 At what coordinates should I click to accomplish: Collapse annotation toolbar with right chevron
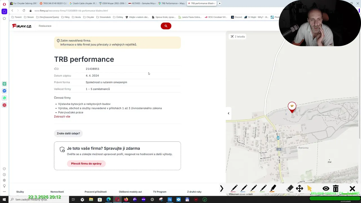coord(222,188)
